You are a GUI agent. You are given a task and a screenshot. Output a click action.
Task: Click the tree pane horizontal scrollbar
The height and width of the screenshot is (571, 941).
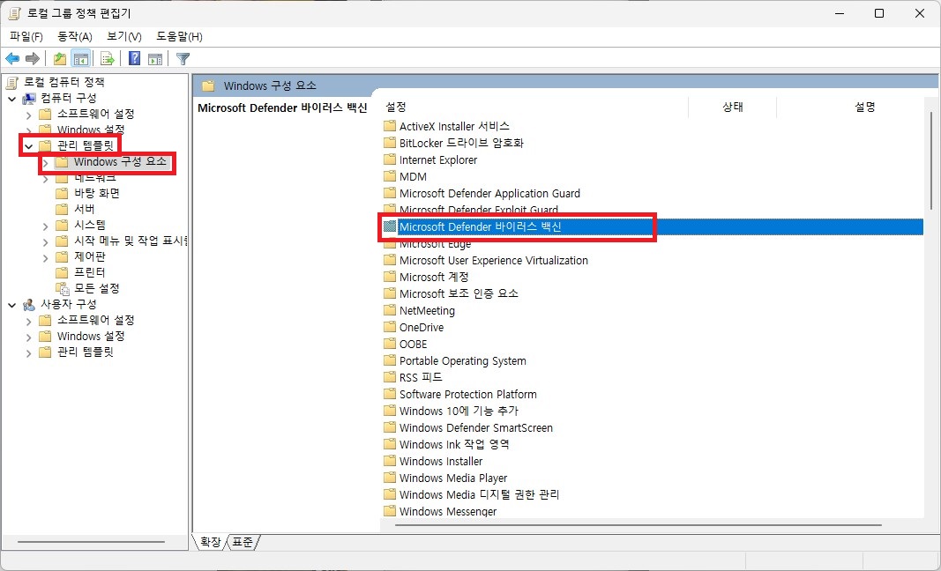tap(92, 542)
